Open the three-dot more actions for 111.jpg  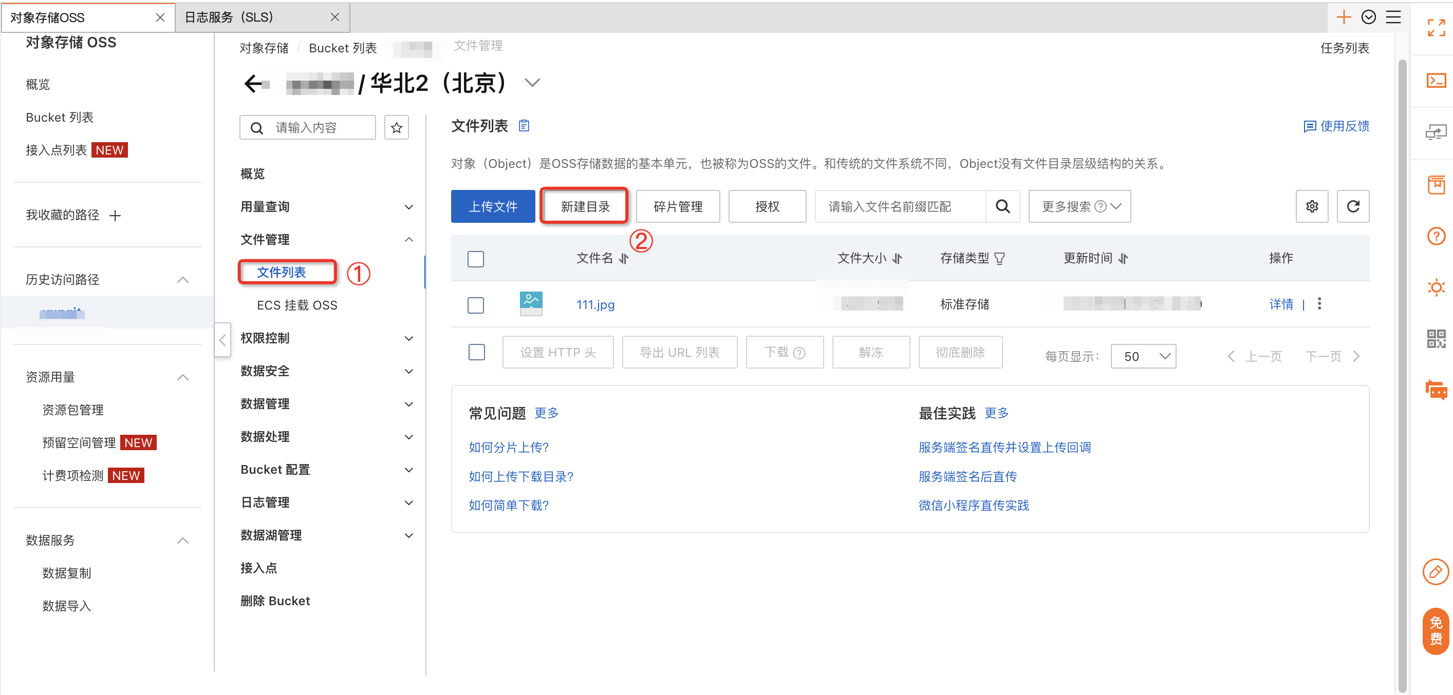(x=1319, y=304)
